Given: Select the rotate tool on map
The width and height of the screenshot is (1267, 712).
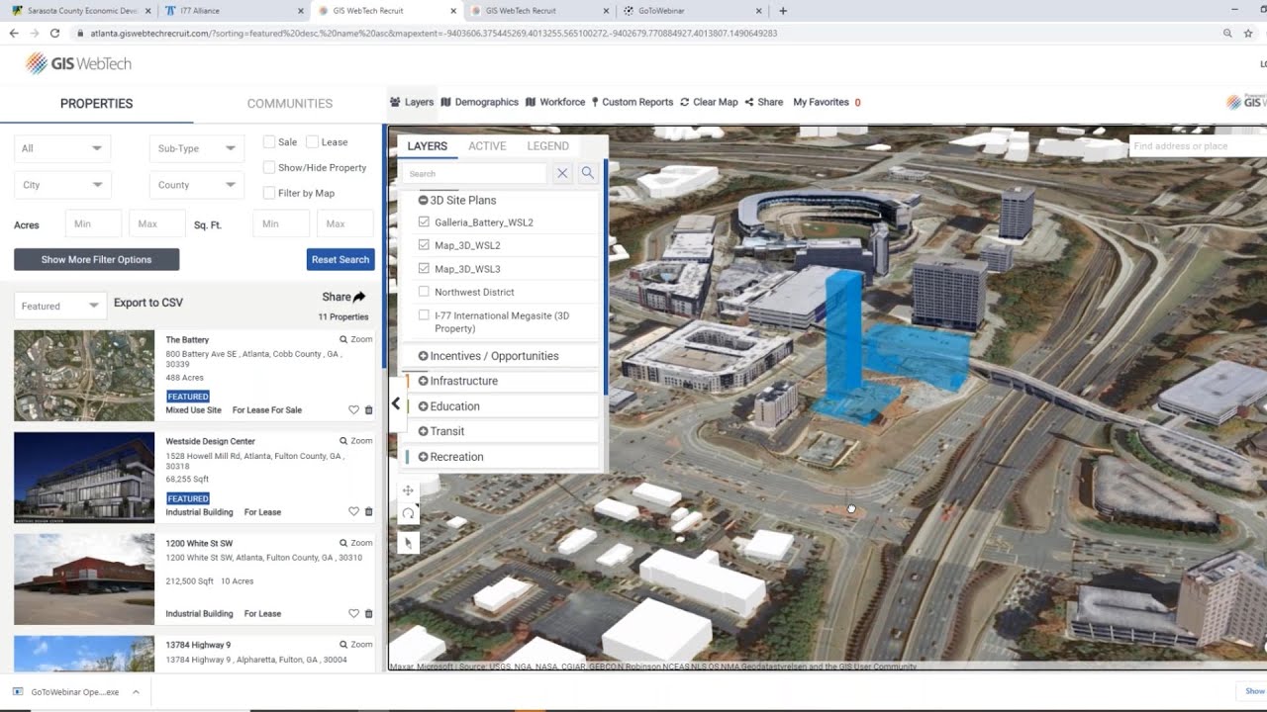Looking at the screenshot, I should click(408, 513).
